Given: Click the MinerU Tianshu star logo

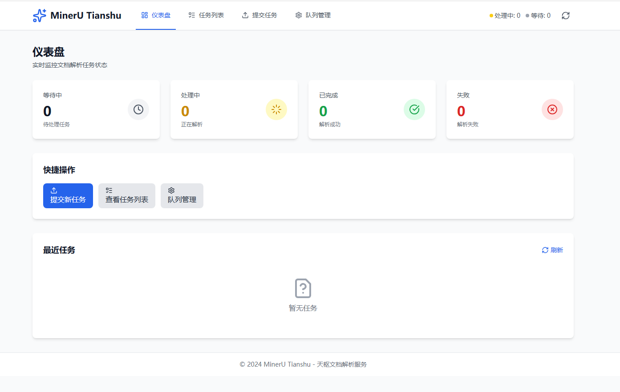Looking at the screenshot, I should (x=39, y=15).
